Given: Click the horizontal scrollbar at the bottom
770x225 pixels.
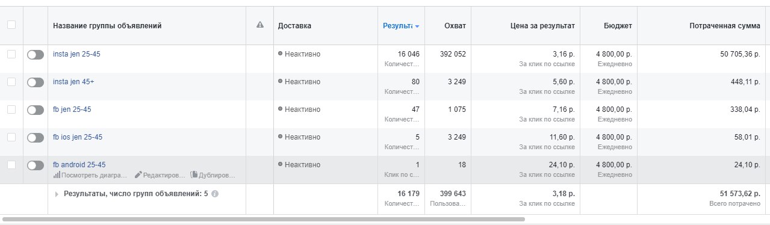Looking at the screenshot, I should tap(263, 220).
